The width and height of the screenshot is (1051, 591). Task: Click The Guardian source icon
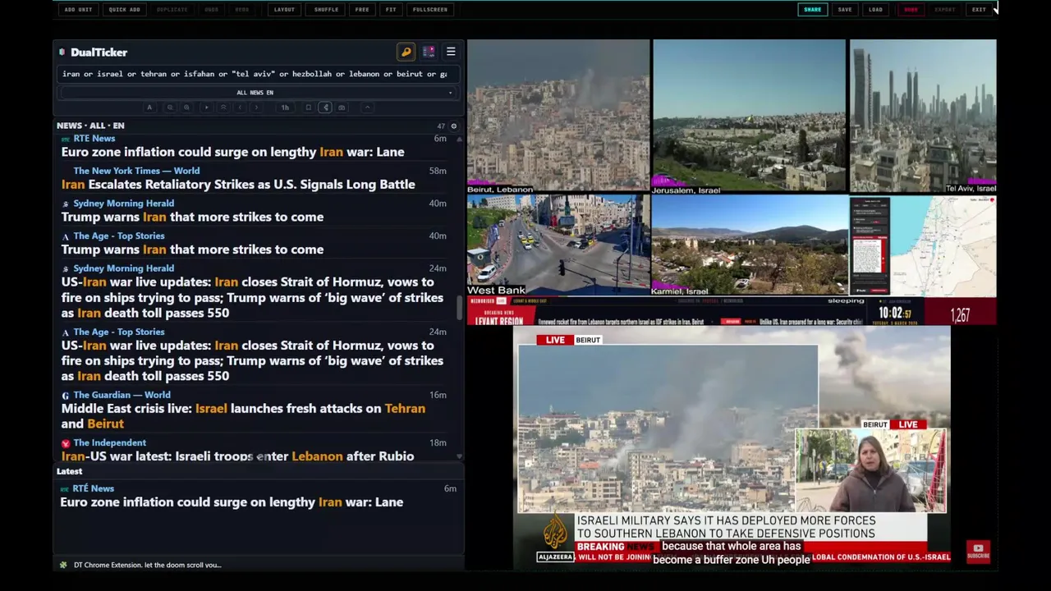tap(66, 396)
